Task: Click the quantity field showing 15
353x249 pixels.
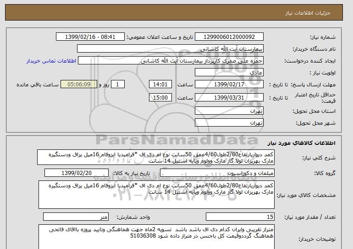Action: tap(240, 217)
